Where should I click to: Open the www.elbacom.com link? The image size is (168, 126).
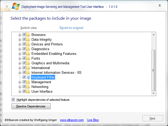72,120
